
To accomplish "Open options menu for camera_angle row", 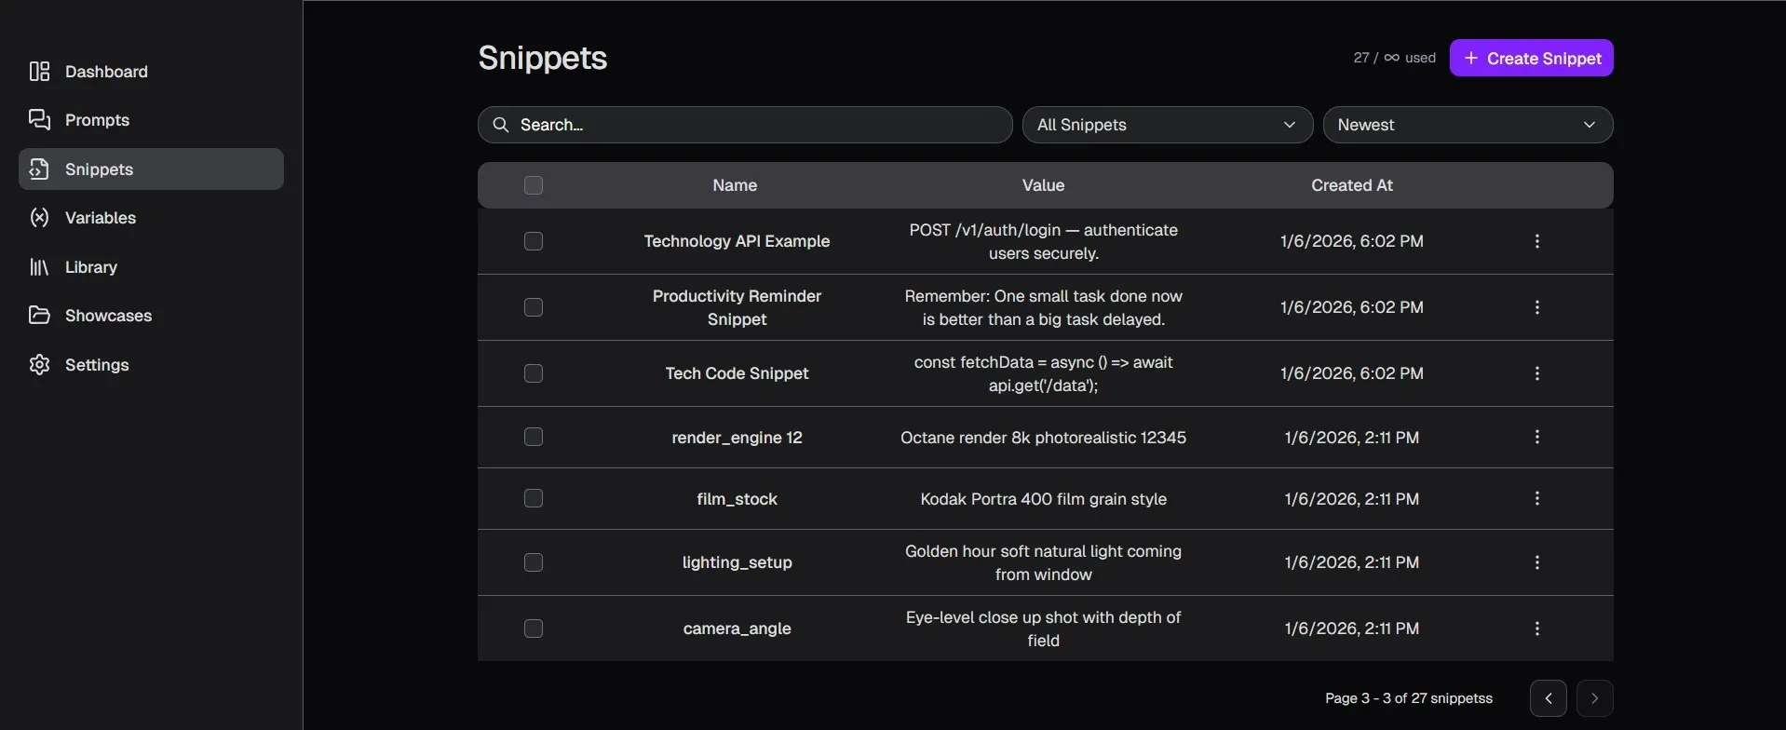I will (x=1537, y=629).
